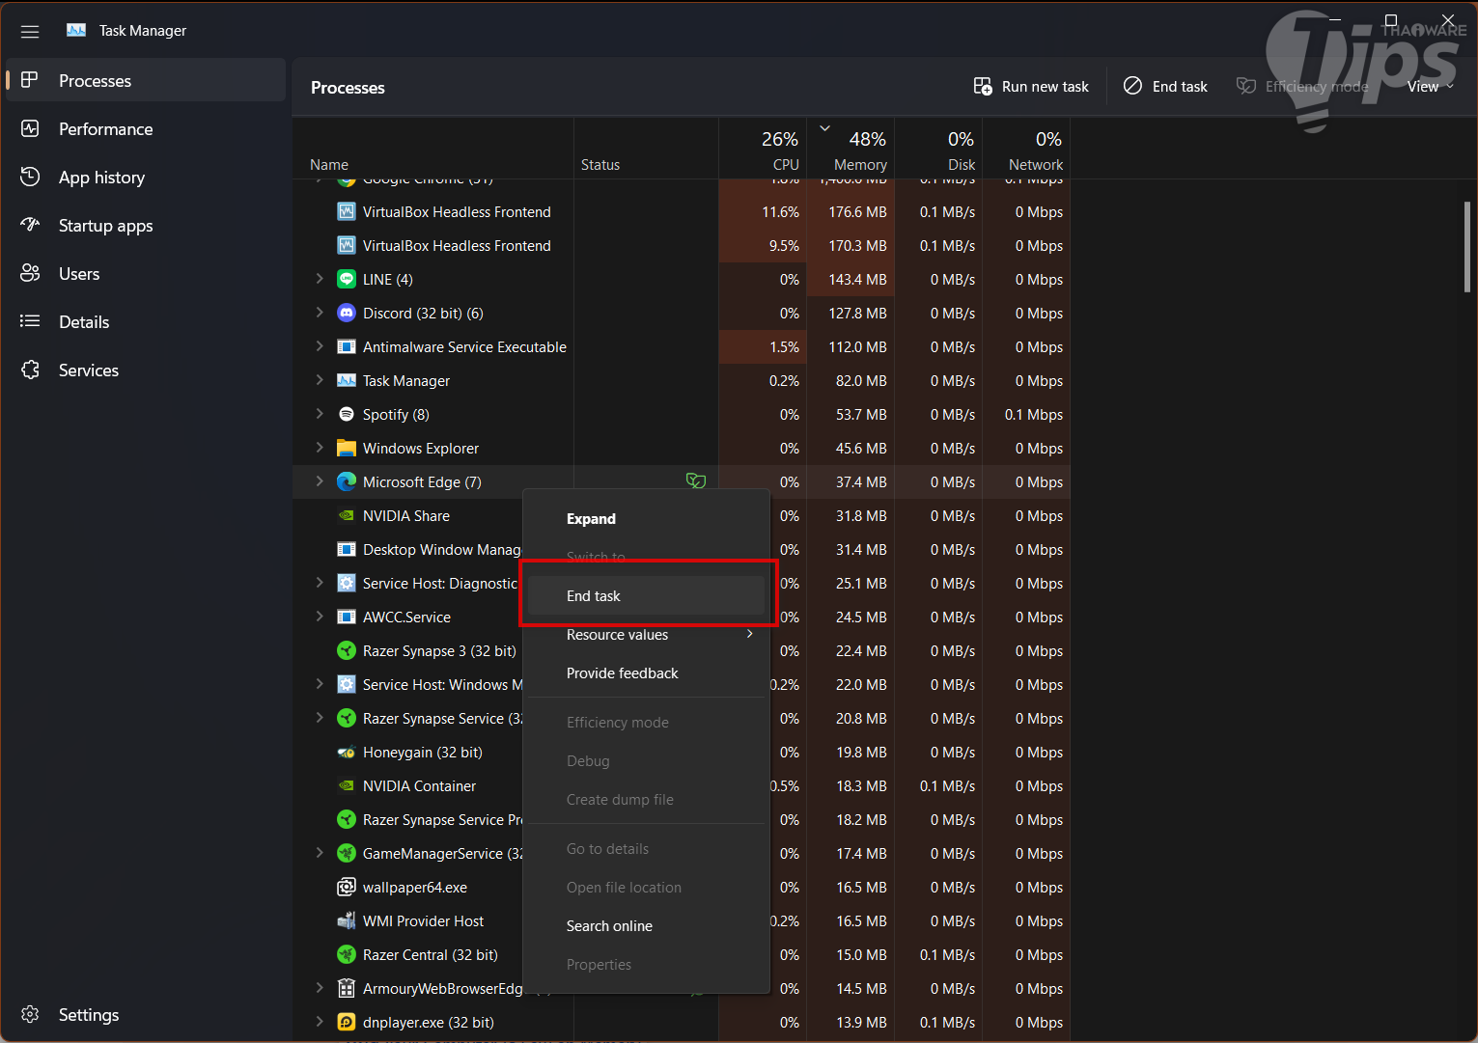Sort by the Disk column header
This screenshot has height=1043, width=1478.
click(x=939, y=150)
